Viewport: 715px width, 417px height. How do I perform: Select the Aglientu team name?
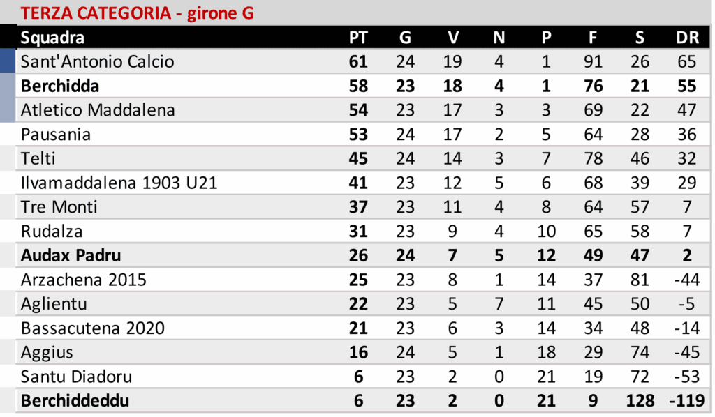click(x=53, y=304)
